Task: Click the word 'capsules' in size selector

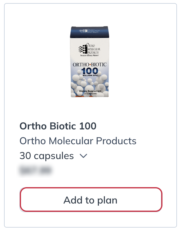Action: point(54,156)
